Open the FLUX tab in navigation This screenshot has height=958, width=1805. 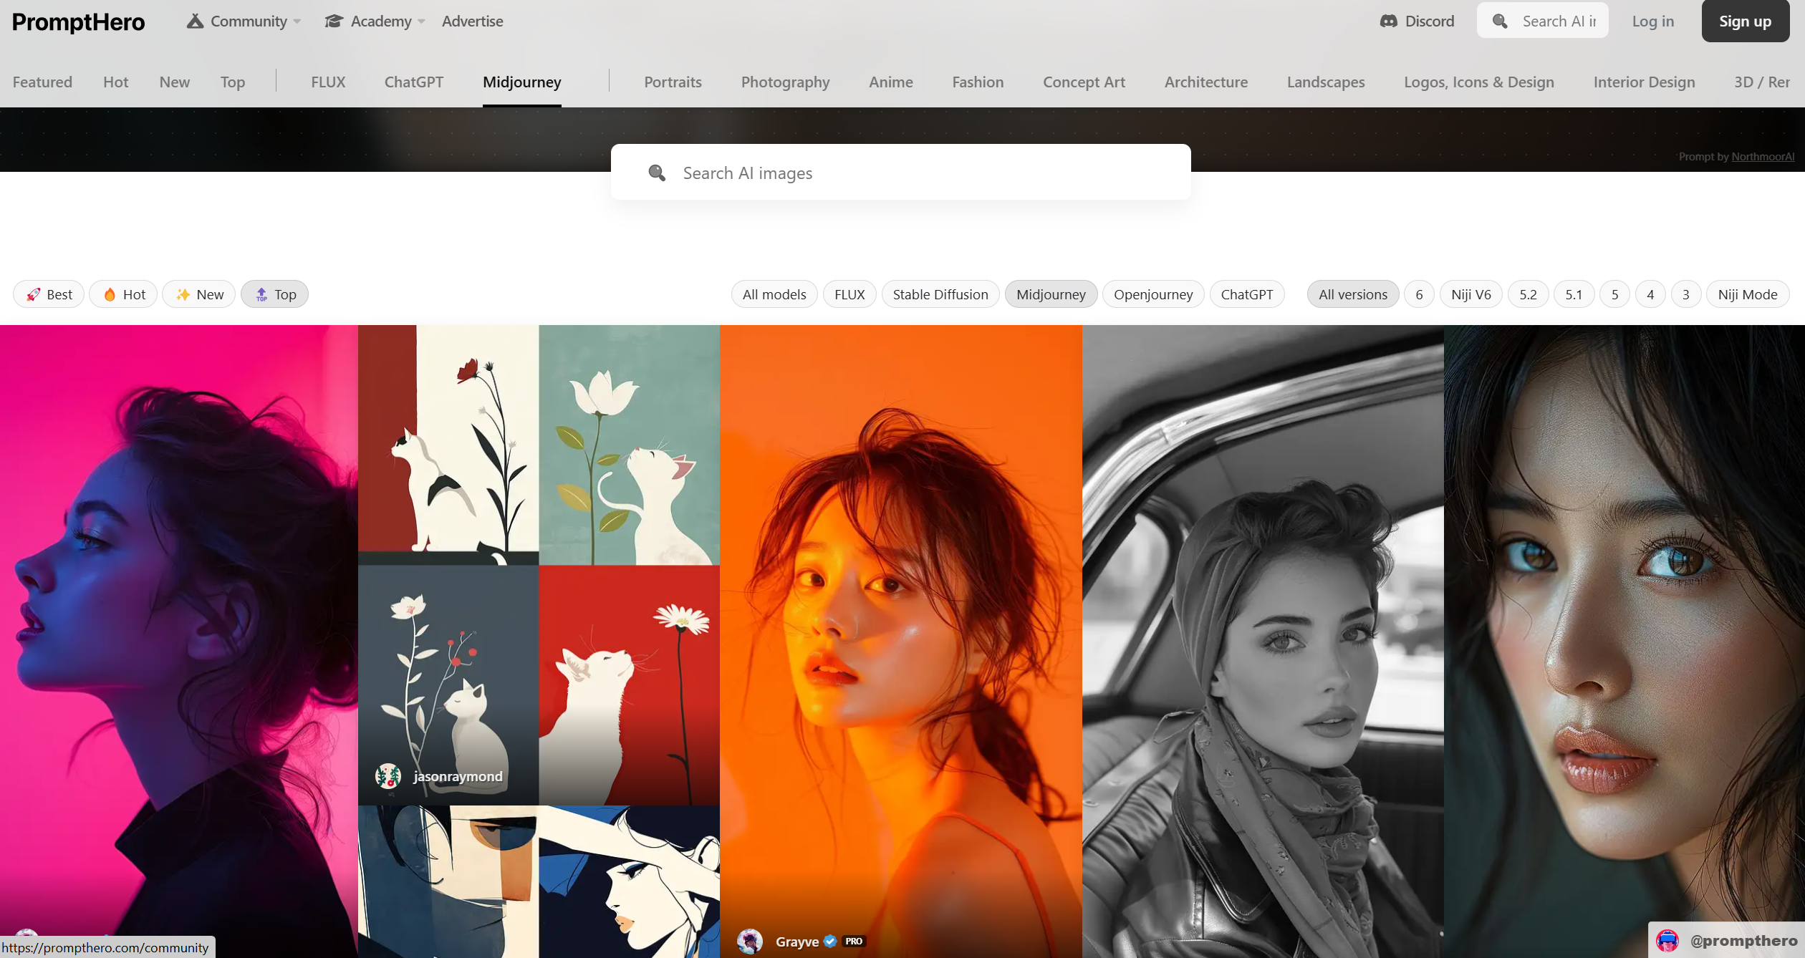[x=328, y=82]
